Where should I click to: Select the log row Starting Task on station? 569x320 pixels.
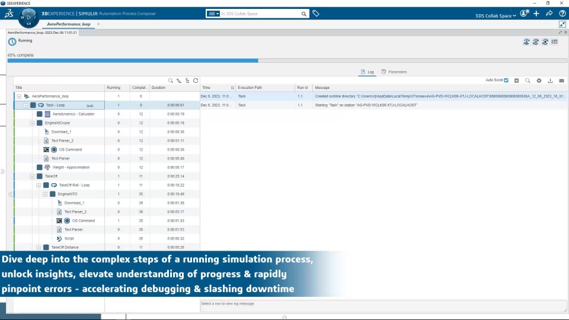(x=383, y=105)
